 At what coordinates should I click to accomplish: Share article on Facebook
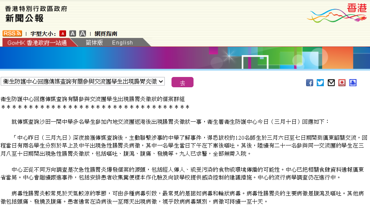[310, 83]
